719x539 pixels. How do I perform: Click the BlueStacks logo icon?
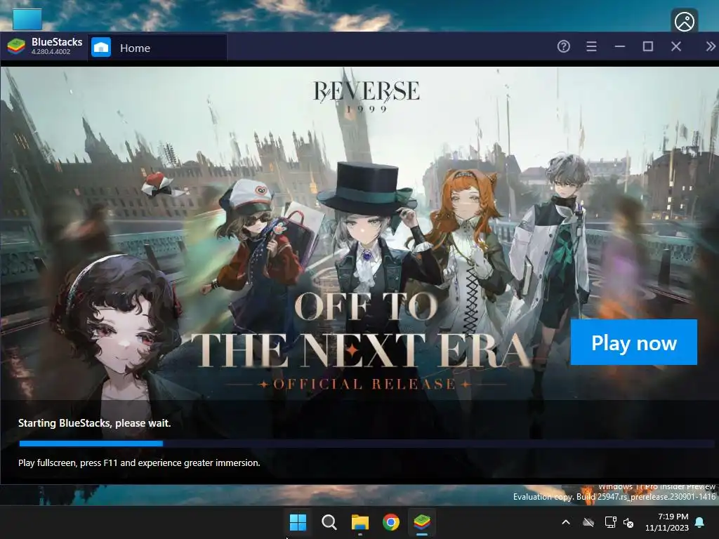pyautogui.click(x=16, y=47)
